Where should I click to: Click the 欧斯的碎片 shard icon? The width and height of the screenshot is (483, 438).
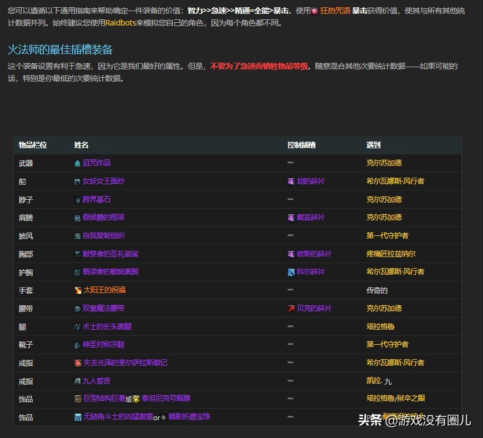pos(291,254)
